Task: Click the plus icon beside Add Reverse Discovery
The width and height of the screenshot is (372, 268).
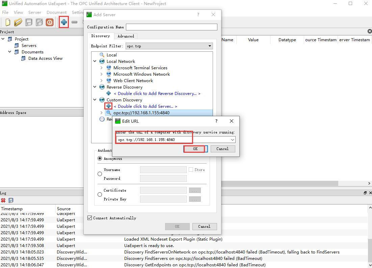Action: pyautogui.click(x=109, y=93)
